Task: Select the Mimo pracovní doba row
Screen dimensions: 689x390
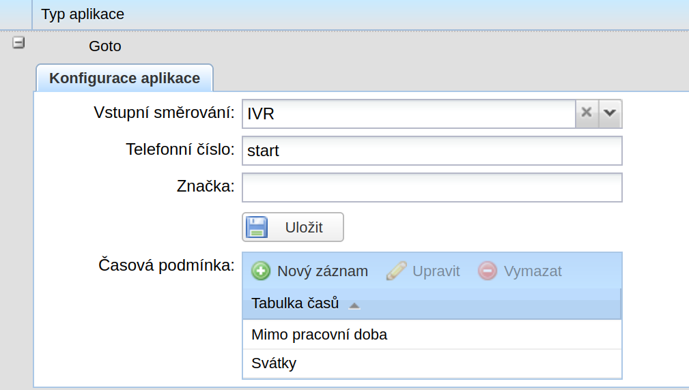Action: tap(432, 335)
